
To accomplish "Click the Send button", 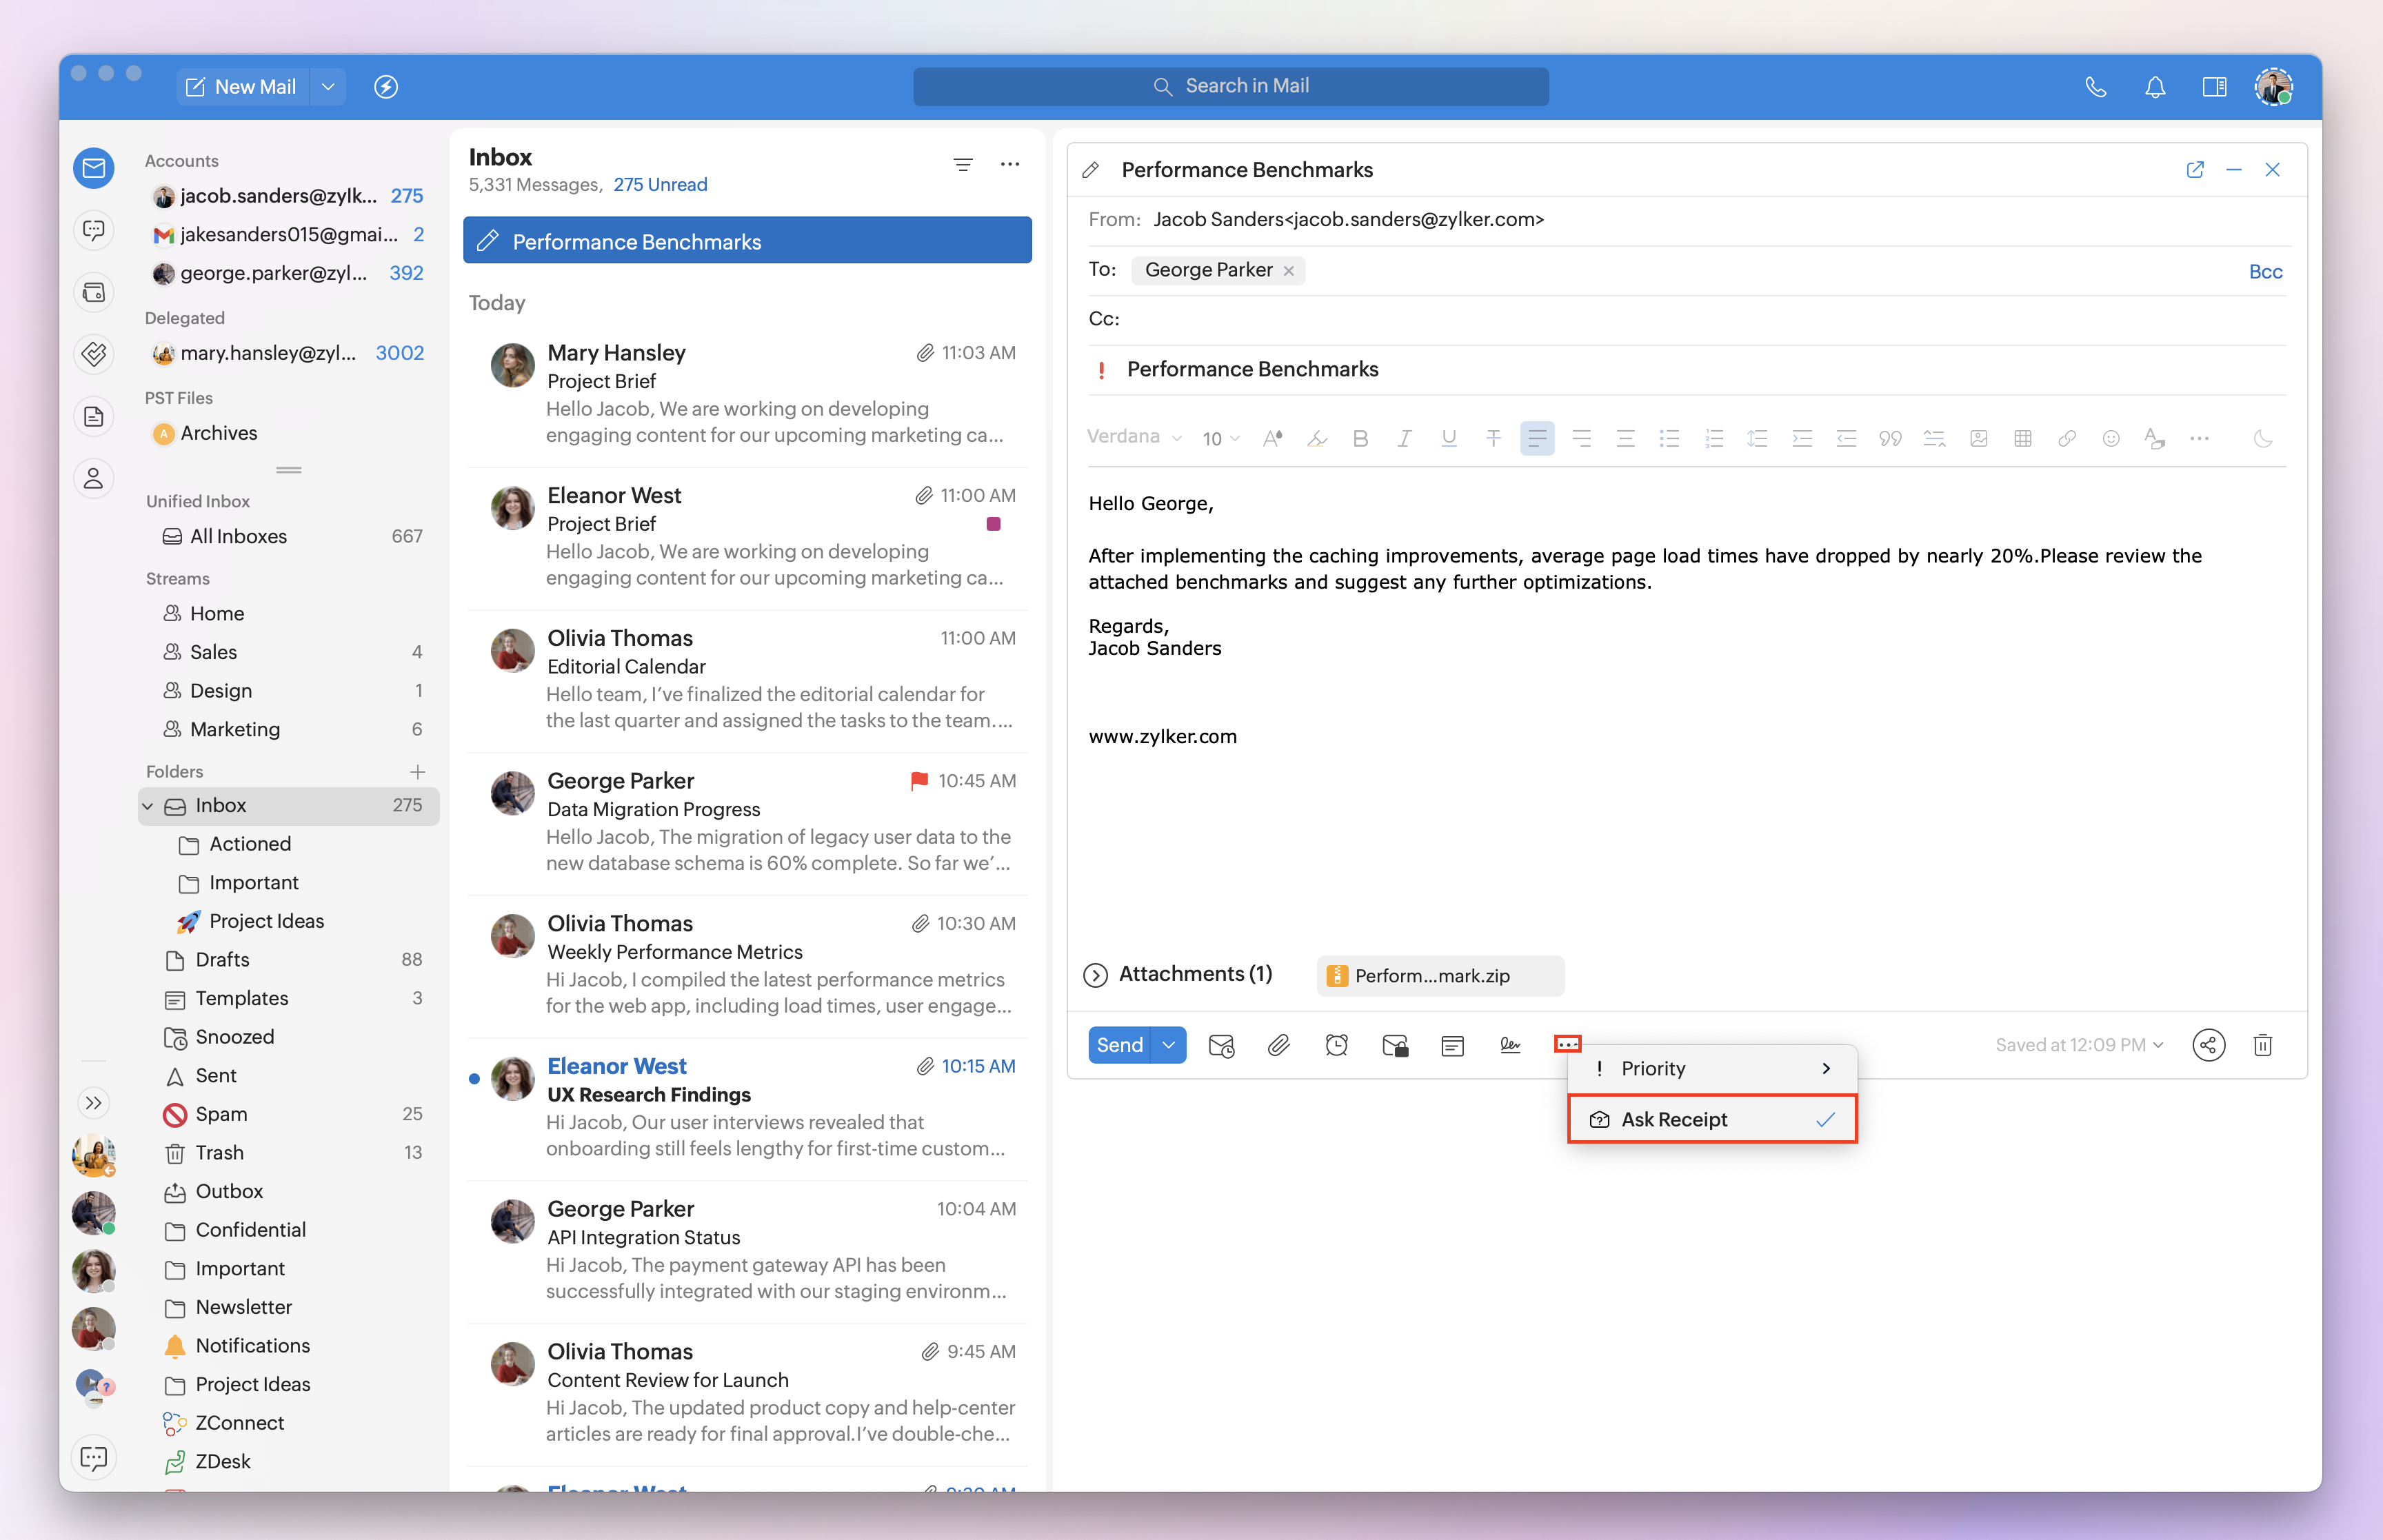I will 1119,1045.
